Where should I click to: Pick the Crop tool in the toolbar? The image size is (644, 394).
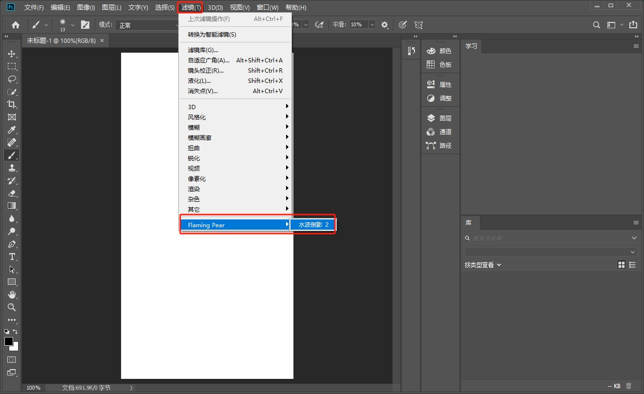coord(12,104)
